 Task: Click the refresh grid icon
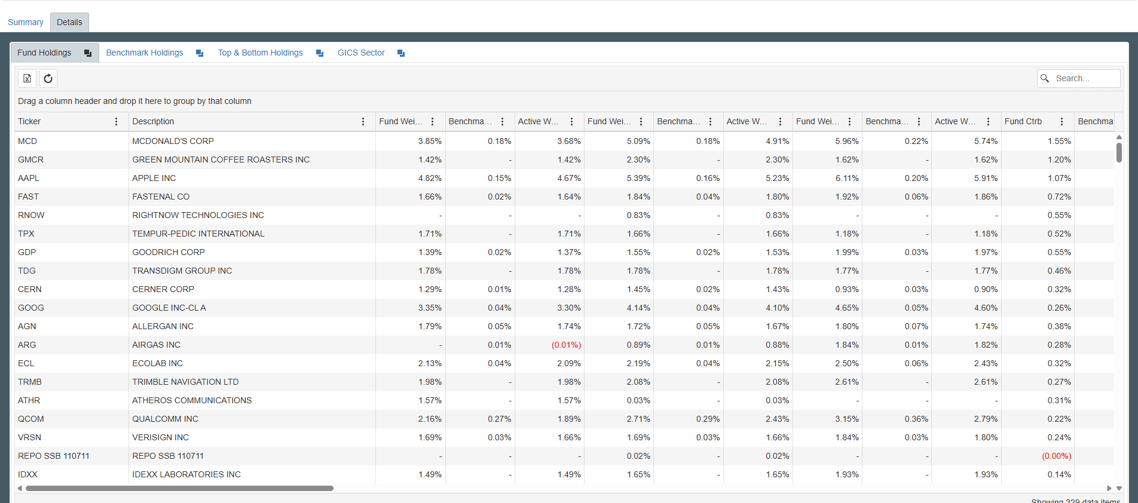pyautogui.click(x=48, y=78)
